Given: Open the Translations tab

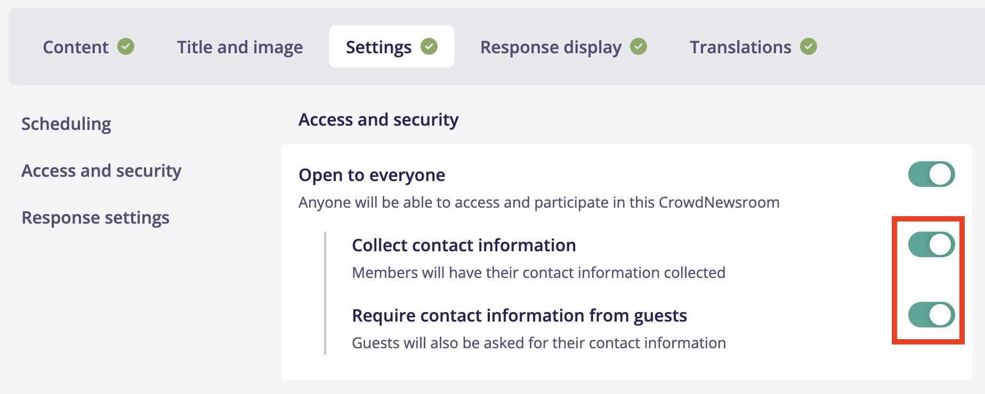Looking at the screenshot, I should (x=740, y=47).
